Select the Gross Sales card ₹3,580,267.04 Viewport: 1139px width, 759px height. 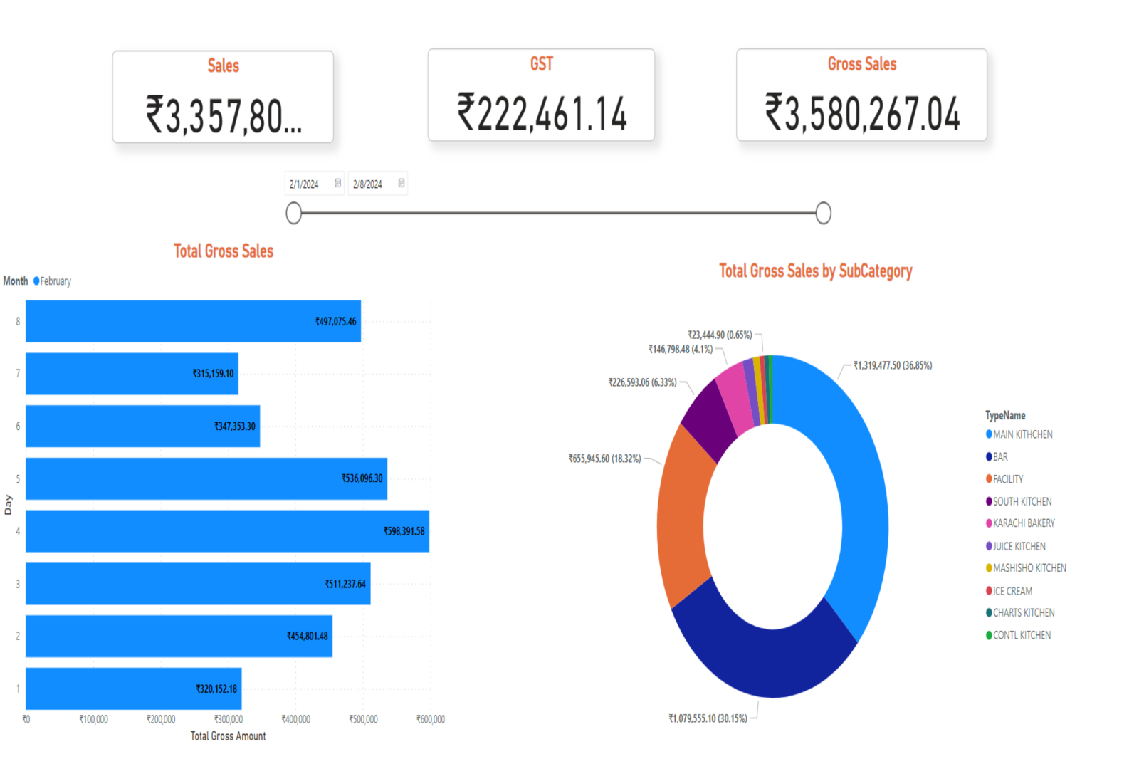861,95
